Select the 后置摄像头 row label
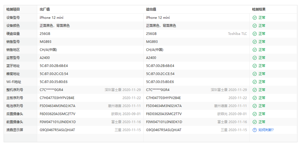This screenshot has width=298, height=143. (15, 114)
